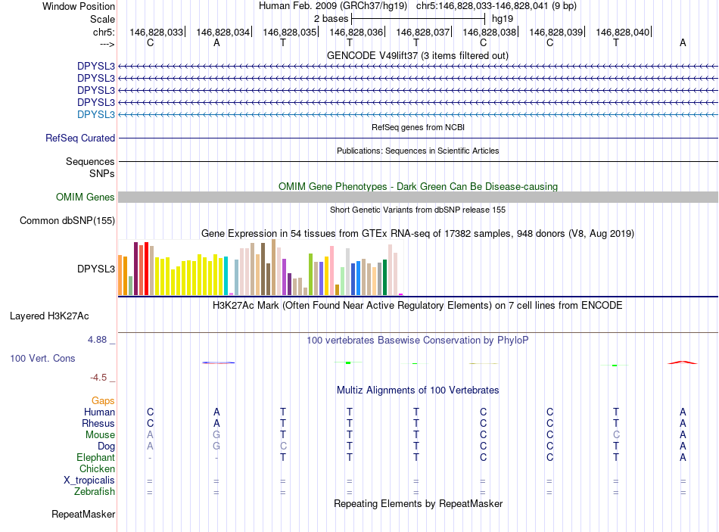The width and height of the screenshot is (719, 532).
Task: Click the light-blue DPYSL3 transcript label
Action: (96, 114)
